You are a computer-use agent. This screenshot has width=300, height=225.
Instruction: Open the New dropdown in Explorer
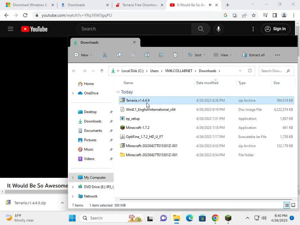(x=83, y=55)
